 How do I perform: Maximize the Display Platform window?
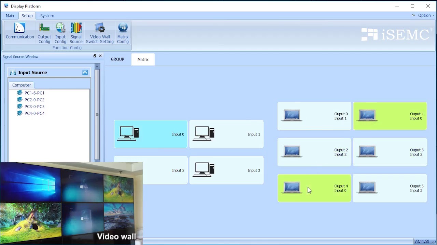[412, 6]
